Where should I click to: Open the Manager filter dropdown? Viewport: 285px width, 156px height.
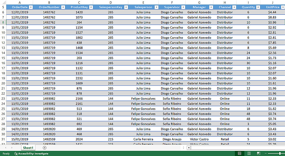(211, 7)
